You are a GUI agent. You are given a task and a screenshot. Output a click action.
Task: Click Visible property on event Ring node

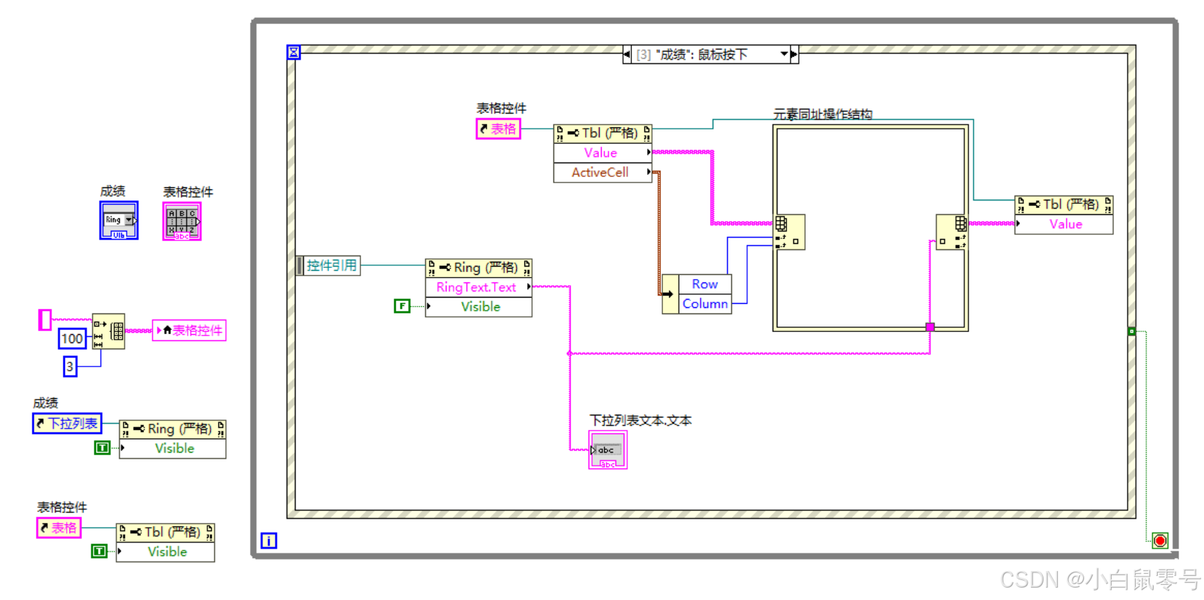click(x=479, y=307)
